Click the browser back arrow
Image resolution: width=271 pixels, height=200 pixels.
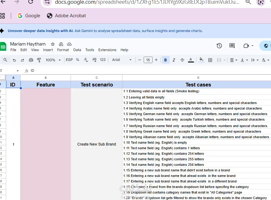[x=3, y=2]
